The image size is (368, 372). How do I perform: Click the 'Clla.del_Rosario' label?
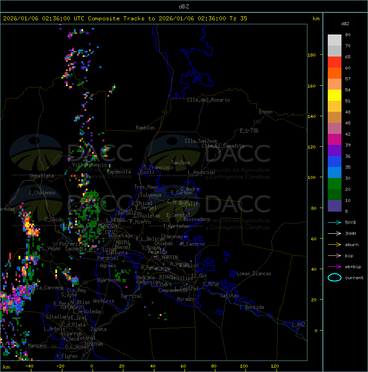tap(208, 100)
